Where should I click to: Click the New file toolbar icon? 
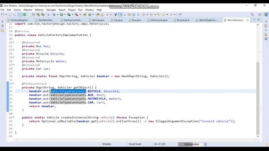pyautogui.click(x=3, y=15)
